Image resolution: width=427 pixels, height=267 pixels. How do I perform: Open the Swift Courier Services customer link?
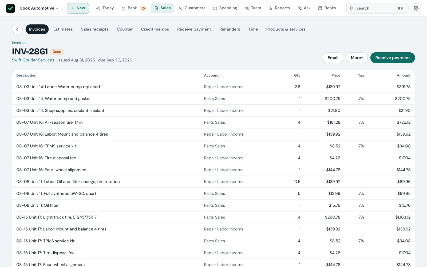[x=33, y=60]
